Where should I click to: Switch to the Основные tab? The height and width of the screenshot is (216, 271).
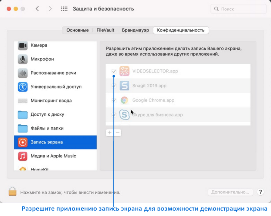(x=77, y=30)
